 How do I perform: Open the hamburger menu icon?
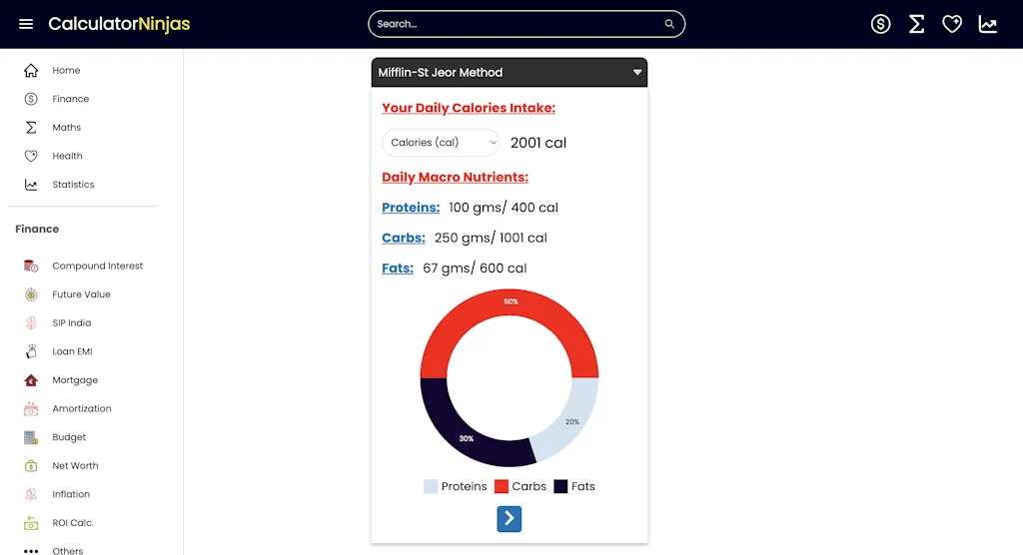tap(26, 24)
